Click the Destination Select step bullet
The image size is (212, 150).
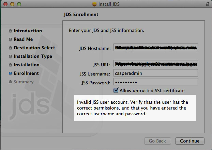[x=11, y=48]
